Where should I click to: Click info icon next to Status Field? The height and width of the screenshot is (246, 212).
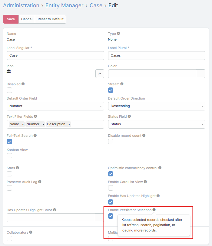click(x=129, y=116)
